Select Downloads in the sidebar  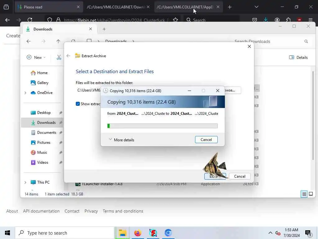click(42, 123)
